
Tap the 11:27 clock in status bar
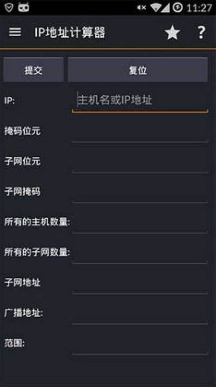[199, 8]
